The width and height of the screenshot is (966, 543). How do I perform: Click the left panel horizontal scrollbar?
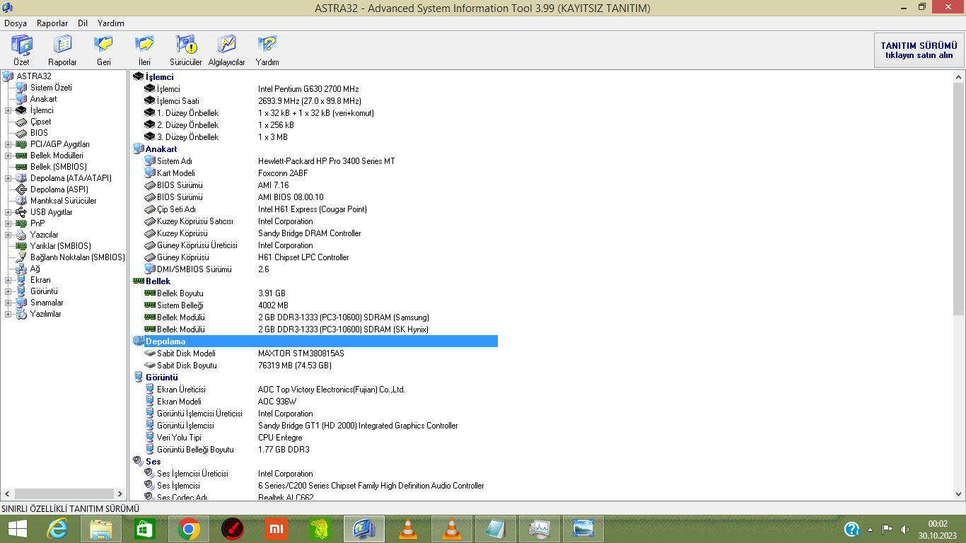tap(64, 494)
